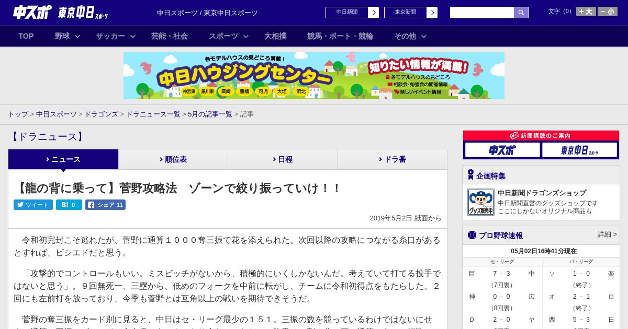
Task: Expand the スポーツ navigation menu
Action: pos(229,36)
